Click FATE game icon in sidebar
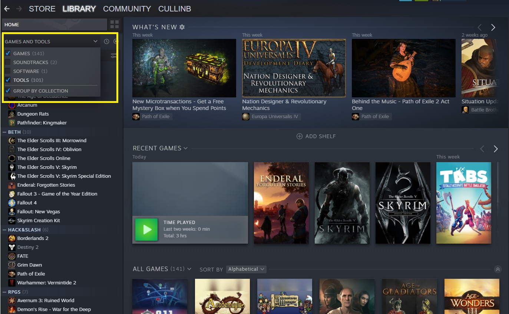The width and height of the screenshot is (509, 314). (x=12, y=256)
